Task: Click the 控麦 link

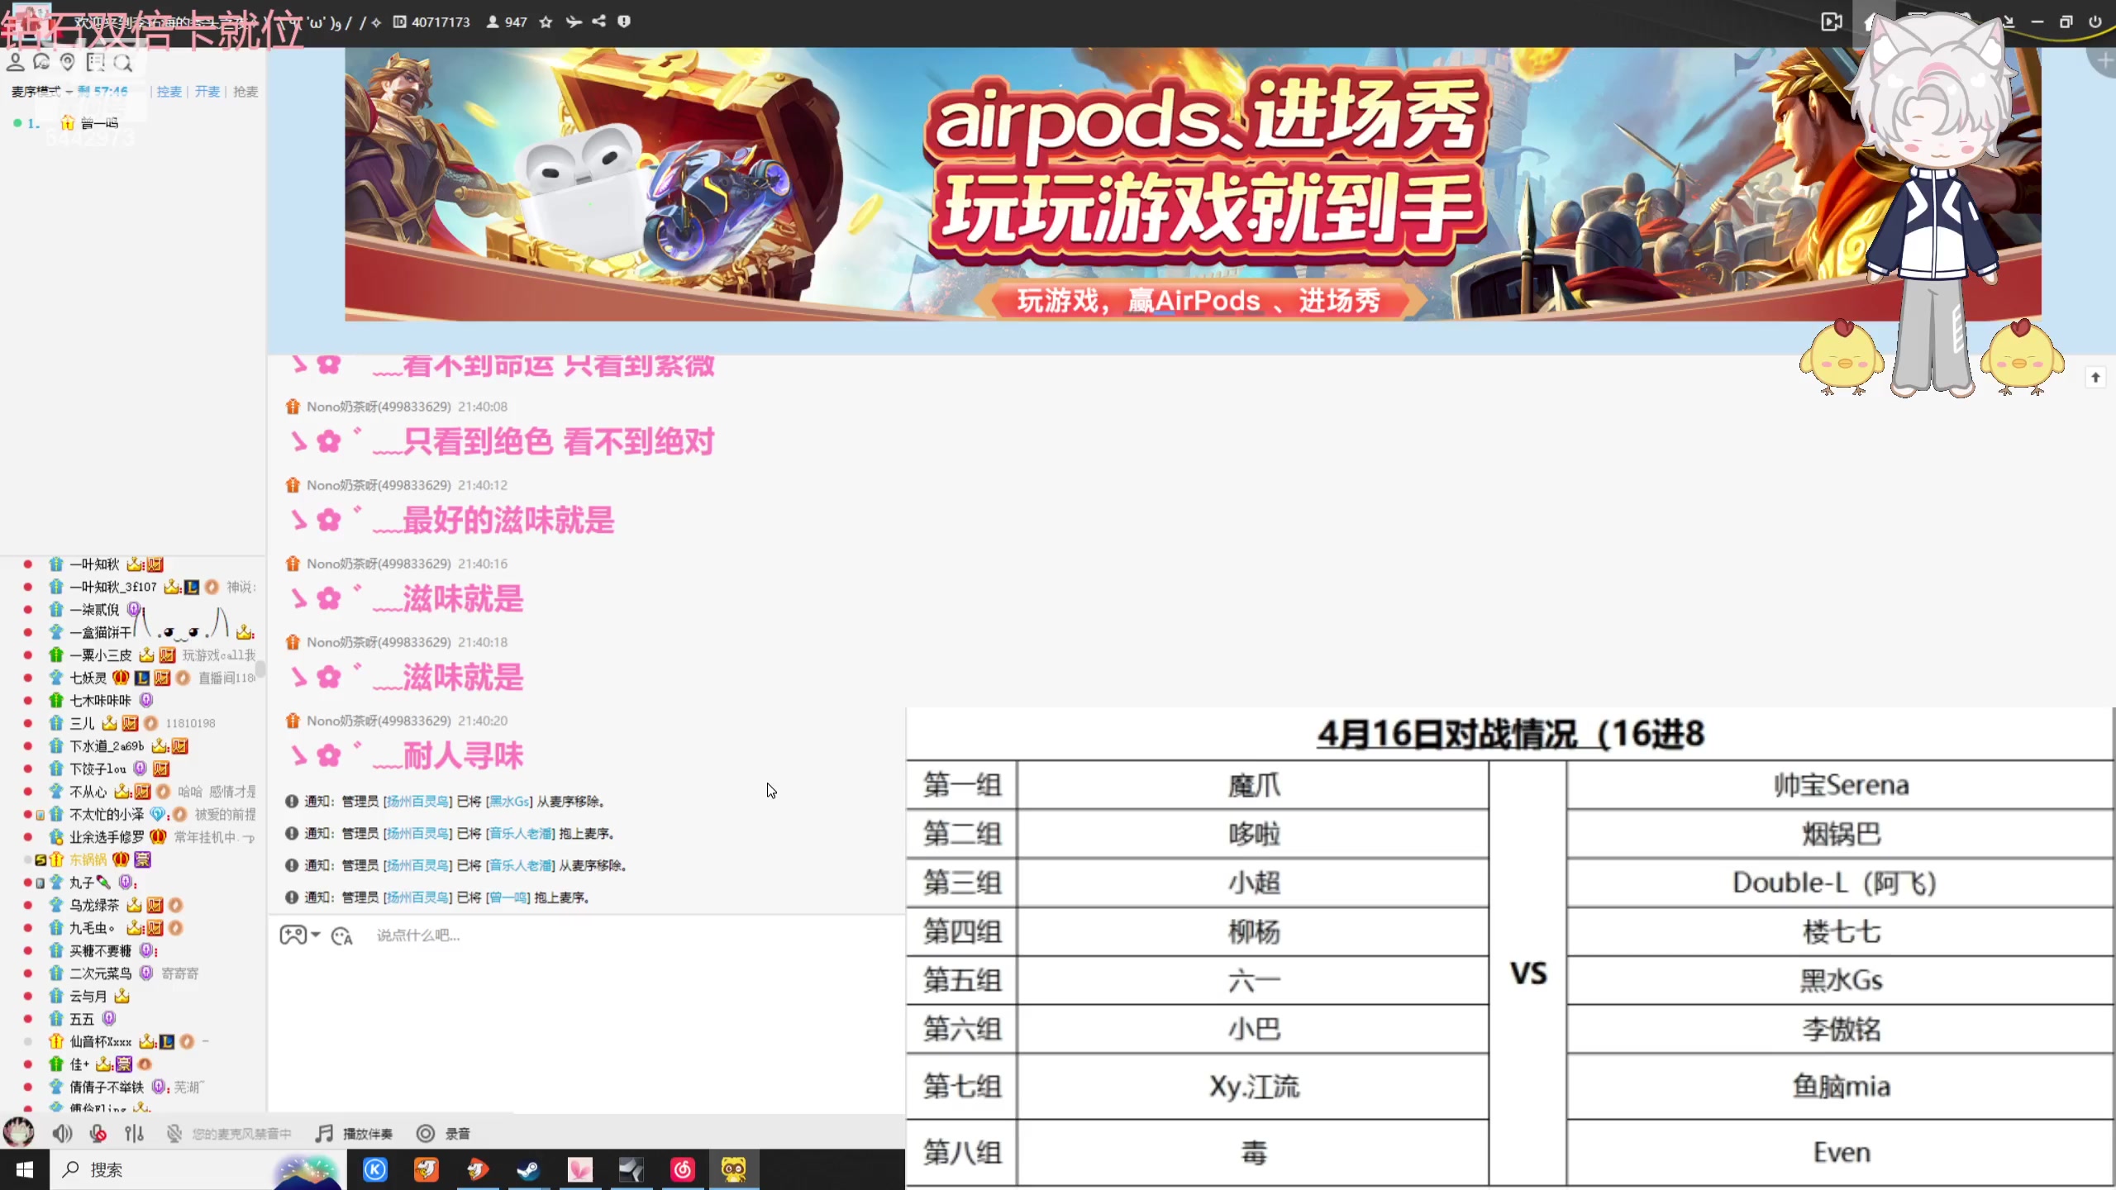Action: coord(169,92)
